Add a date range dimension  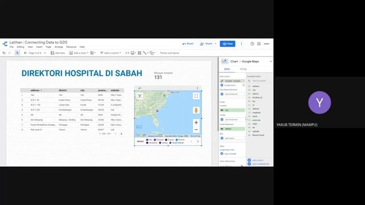pos(232,94)
